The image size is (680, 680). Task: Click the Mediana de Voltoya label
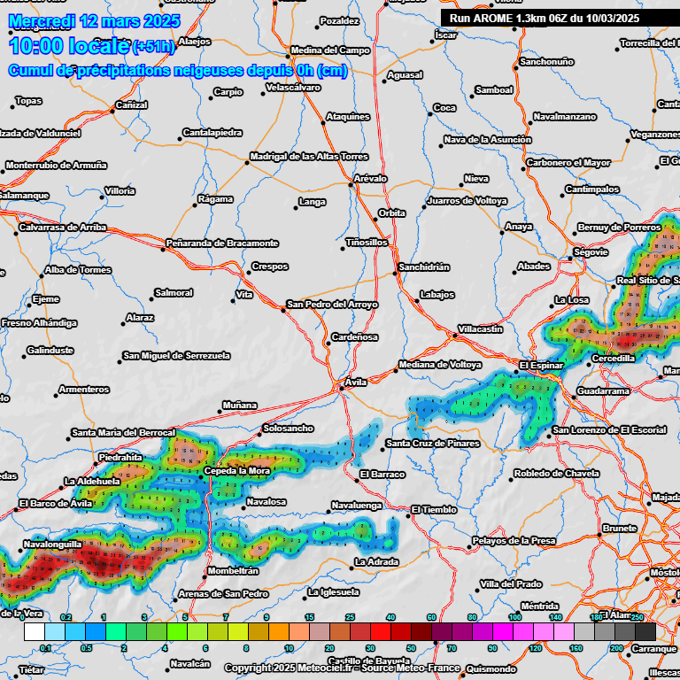(440, 365)
